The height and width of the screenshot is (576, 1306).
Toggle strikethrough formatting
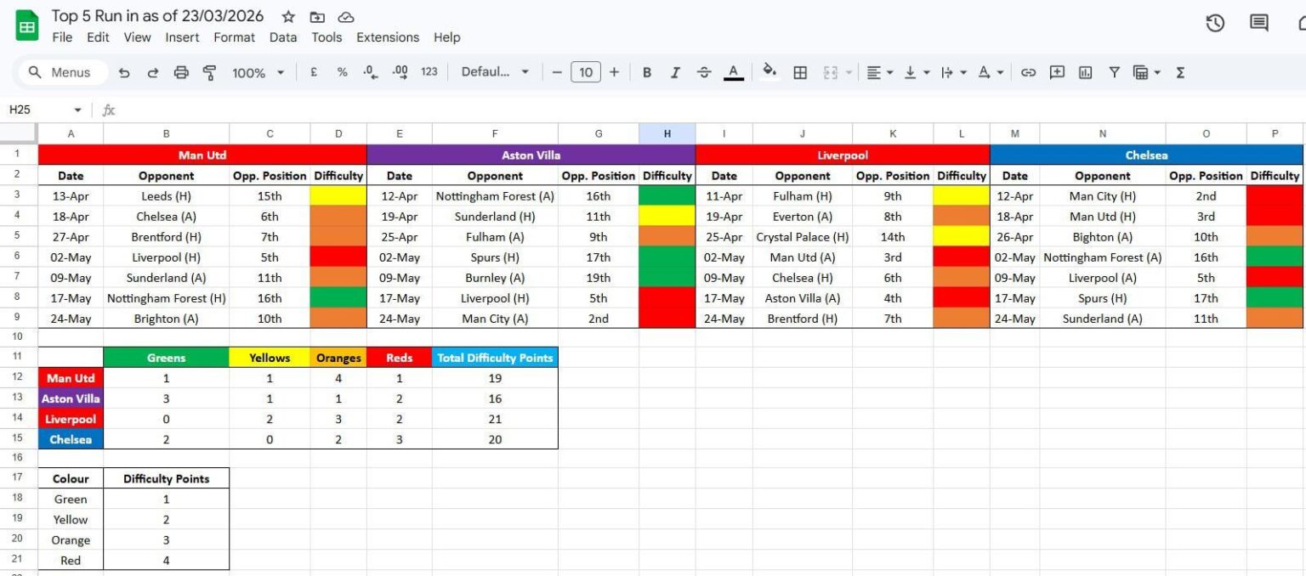(704, 72)
